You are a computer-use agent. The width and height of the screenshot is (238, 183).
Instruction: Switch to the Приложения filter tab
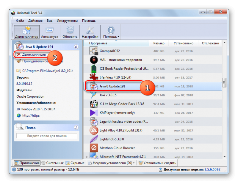27,163
